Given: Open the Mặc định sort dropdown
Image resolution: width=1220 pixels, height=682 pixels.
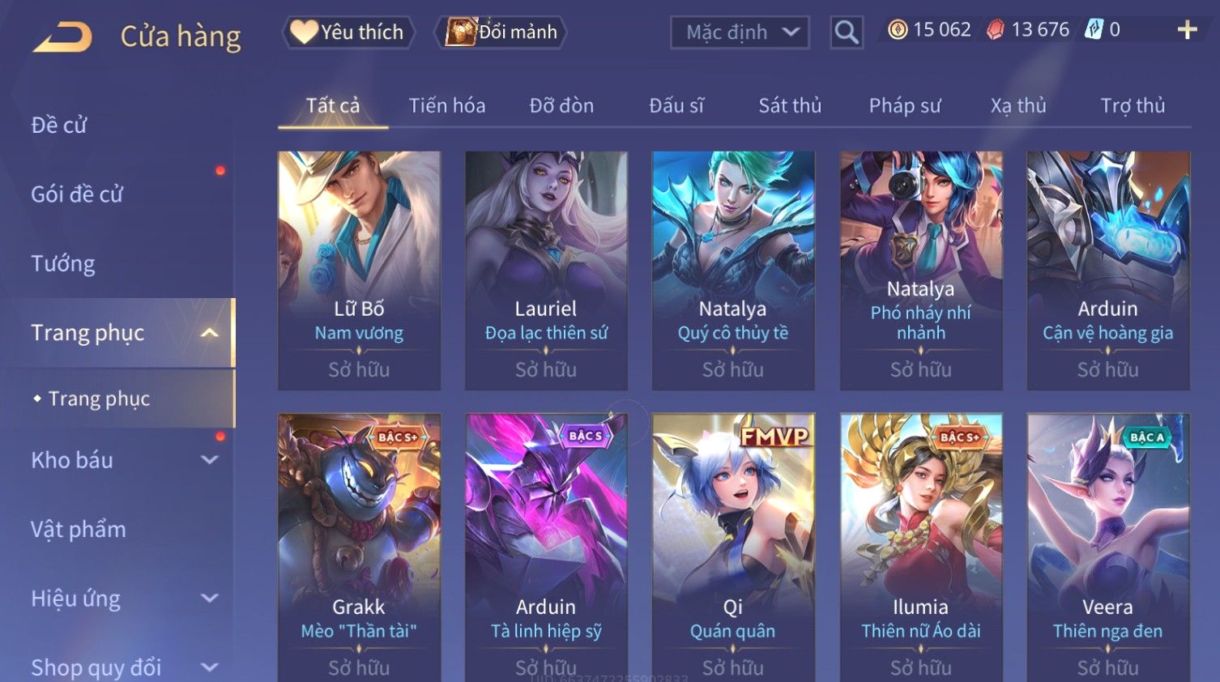Looking at the screenshot, I should coord(740,32).
